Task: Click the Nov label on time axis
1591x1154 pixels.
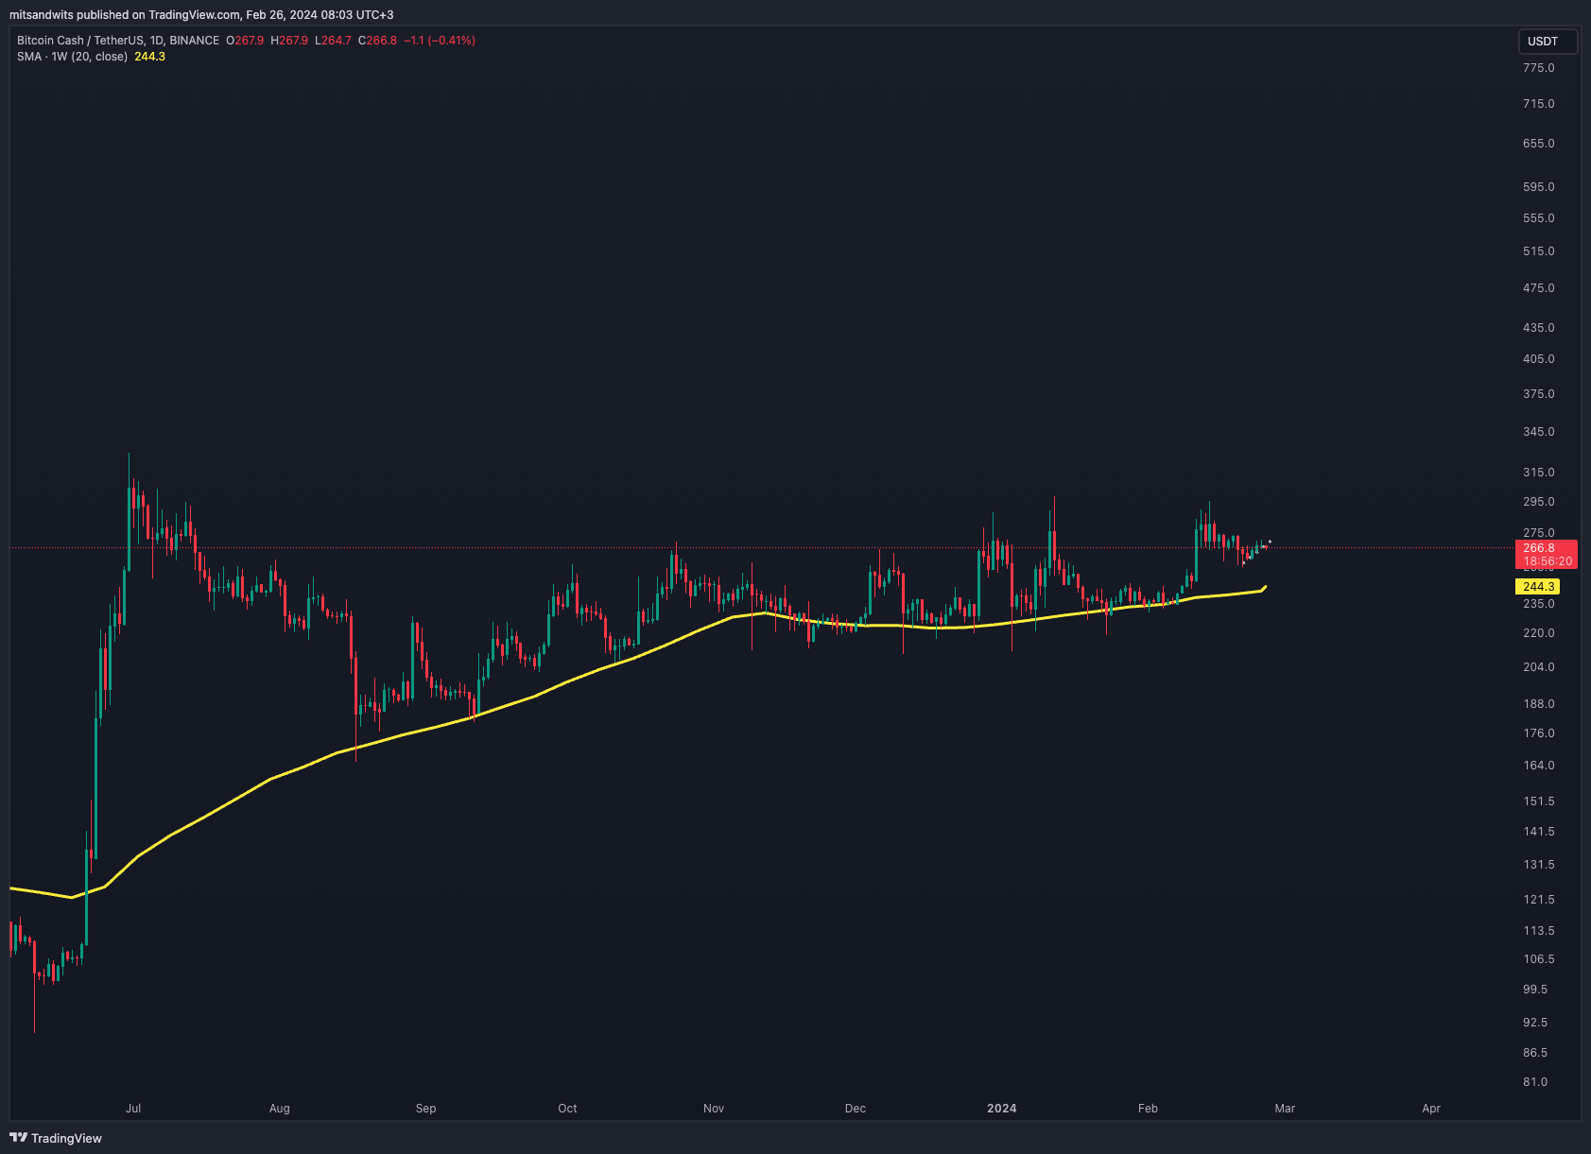Action: pos(714,1109)
